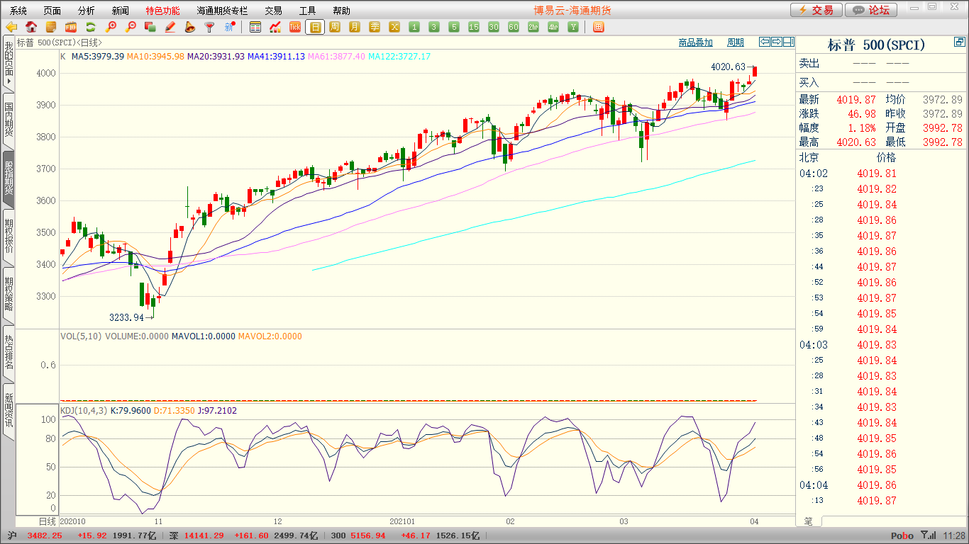Viewport: 969px width, 544px height.
Task: Click the yellow notebook icon in toolbar
Action: click(51, 27)
